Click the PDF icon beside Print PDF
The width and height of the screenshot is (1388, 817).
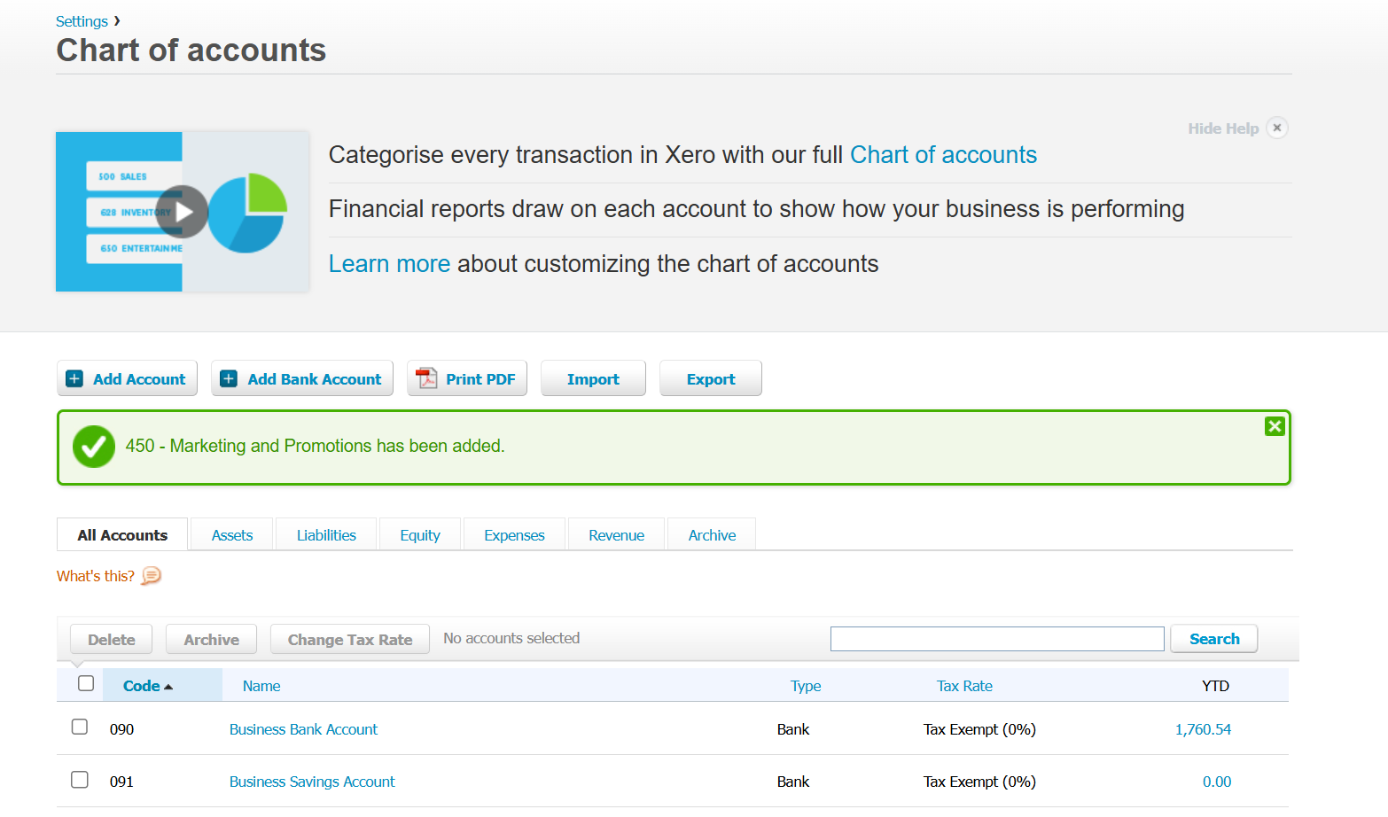point(427,378)
